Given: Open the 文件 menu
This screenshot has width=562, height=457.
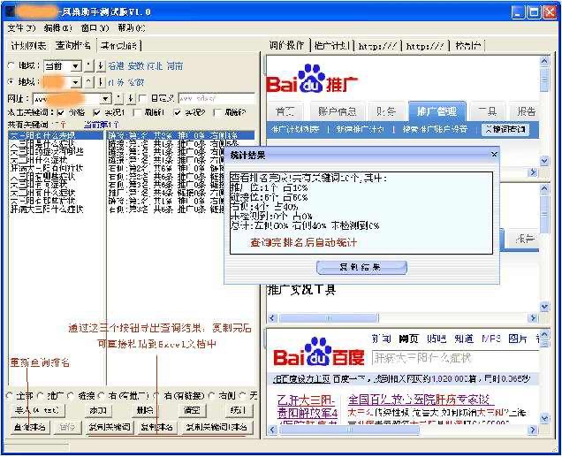Looking at the screenshot, I should click(21, 28).
